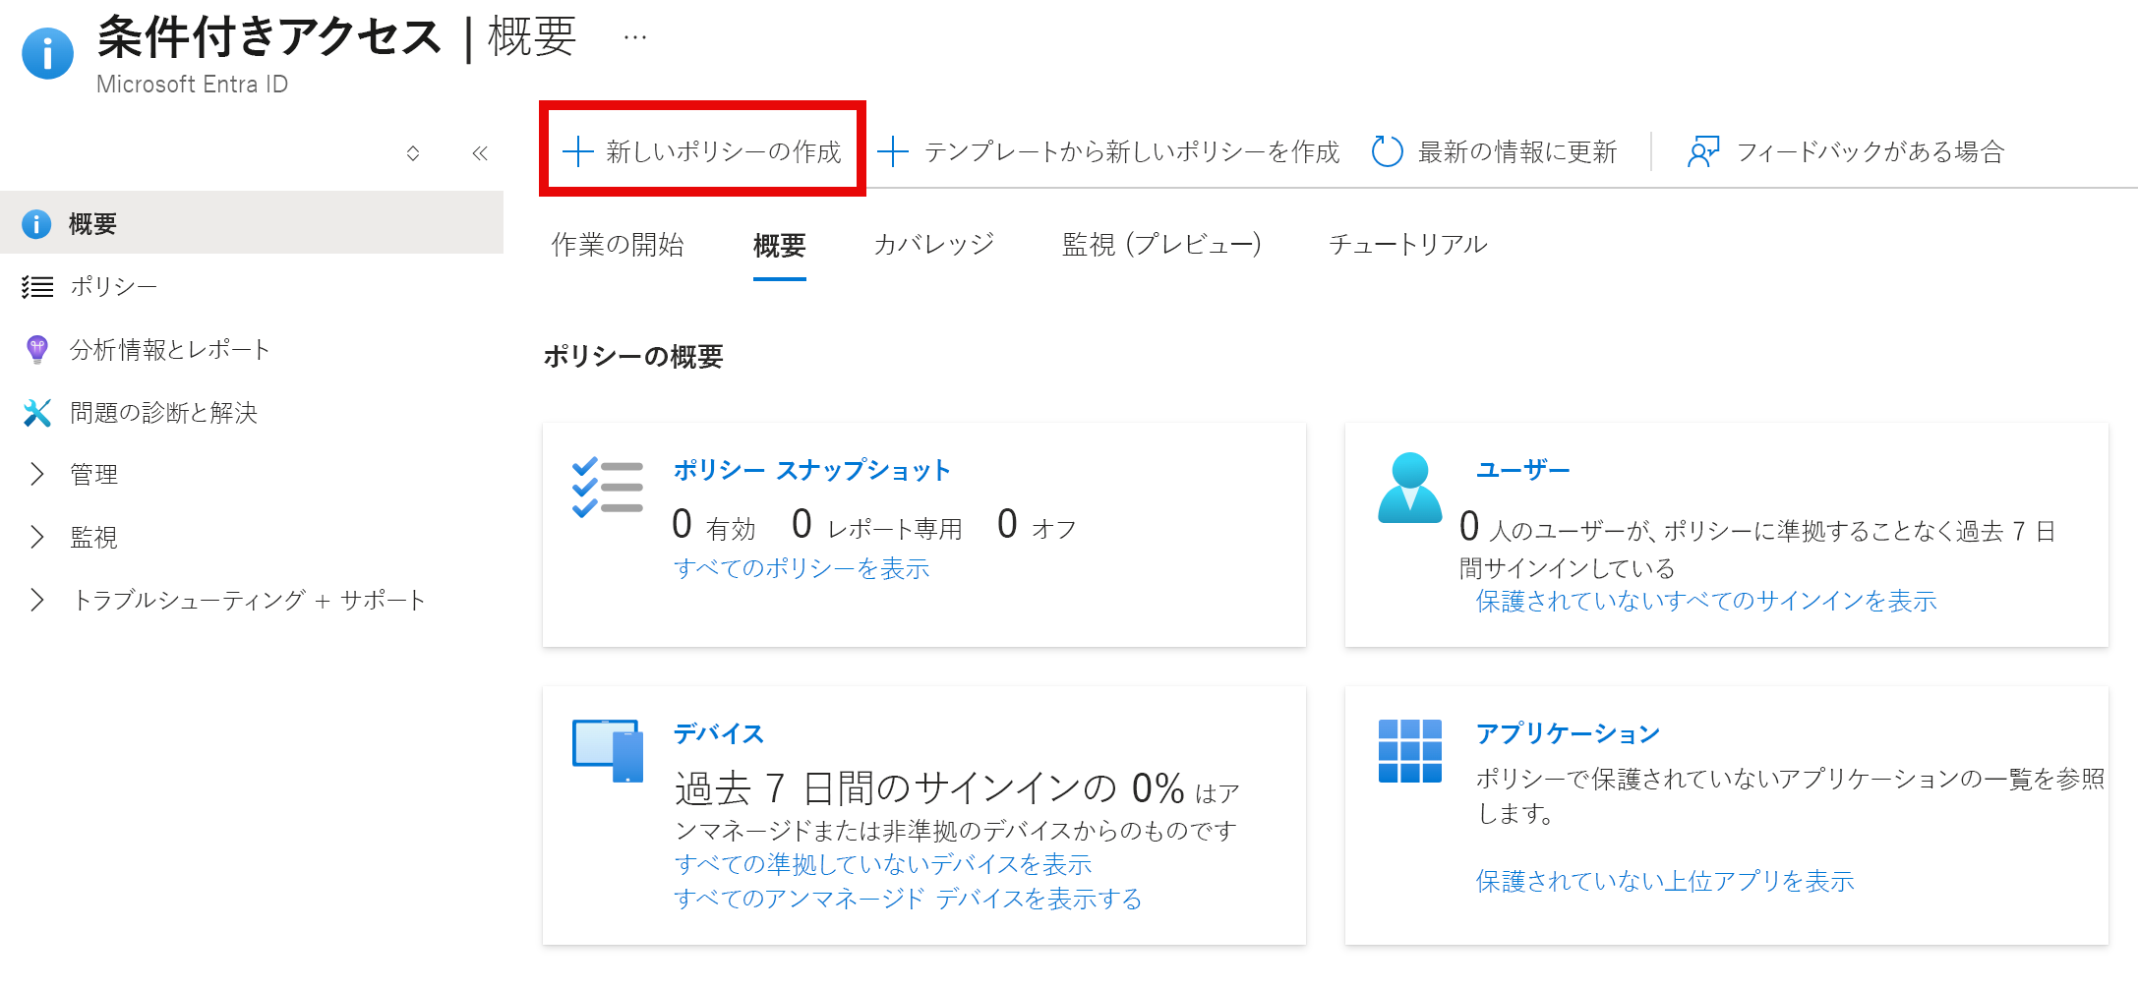Screen dimensions: 2138x989
Task: Click the info icon next to 概要 in the sidebar
Action: 36,224
